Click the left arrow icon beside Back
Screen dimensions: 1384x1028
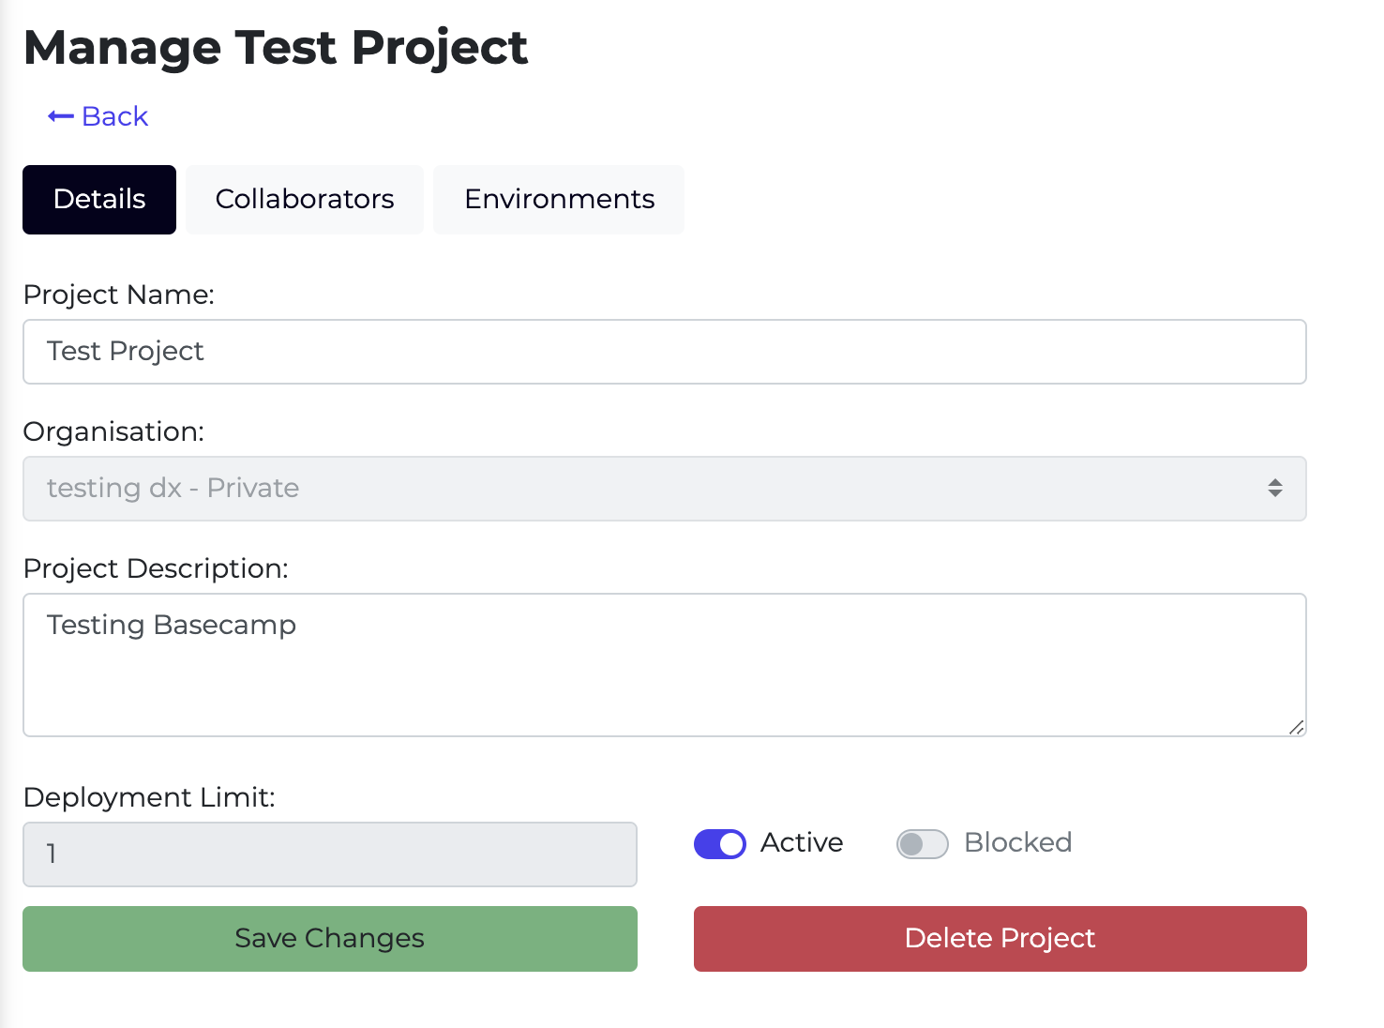[x=61, y=116]
